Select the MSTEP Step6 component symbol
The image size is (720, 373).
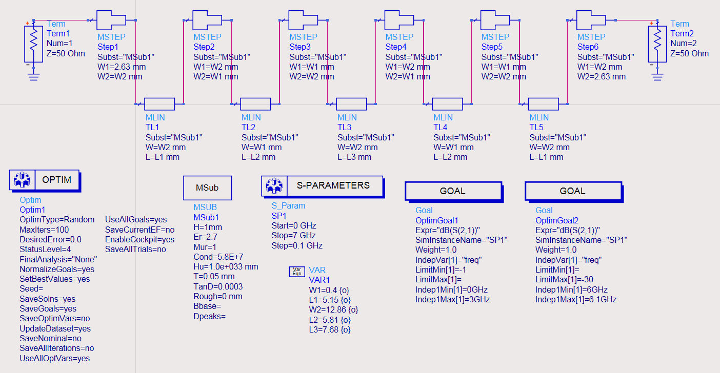(x=591, y=20)
